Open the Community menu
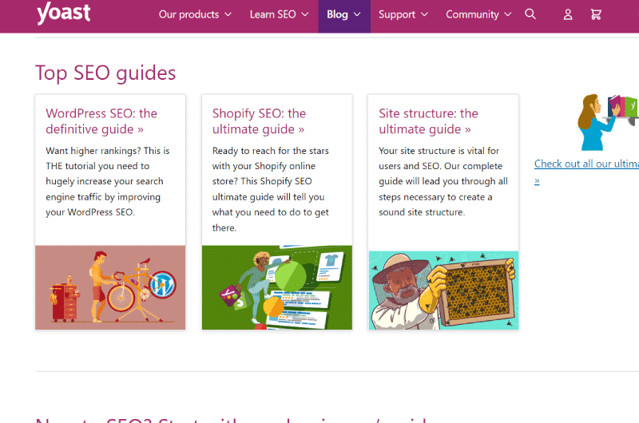 point(478,14)
